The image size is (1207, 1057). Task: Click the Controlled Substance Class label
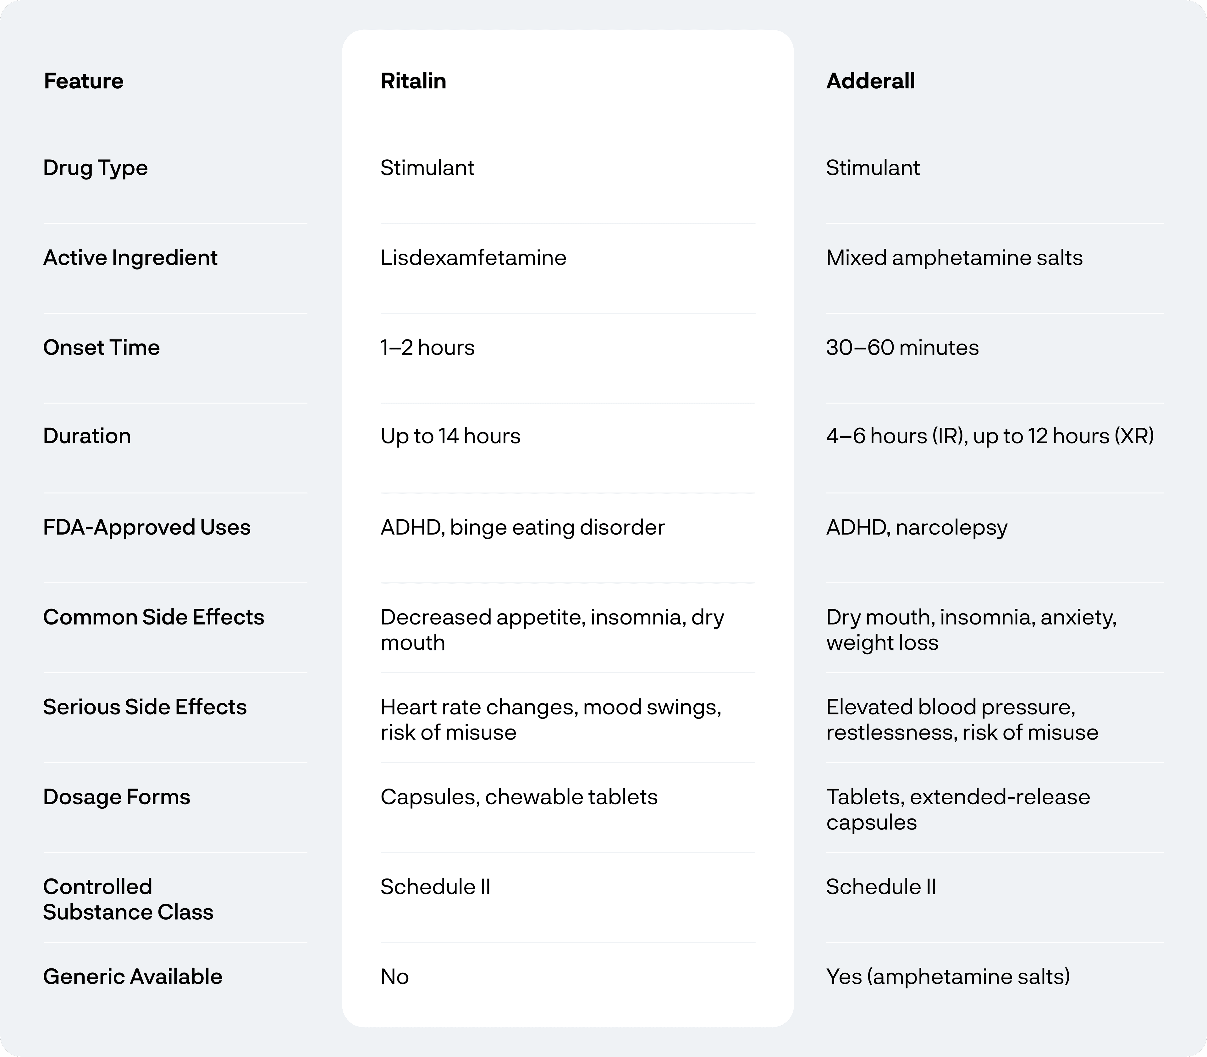(128, 899)
